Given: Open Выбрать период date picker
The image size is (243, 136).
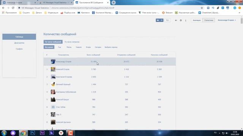Looking at the screenshot, I should tap(111, 47).
